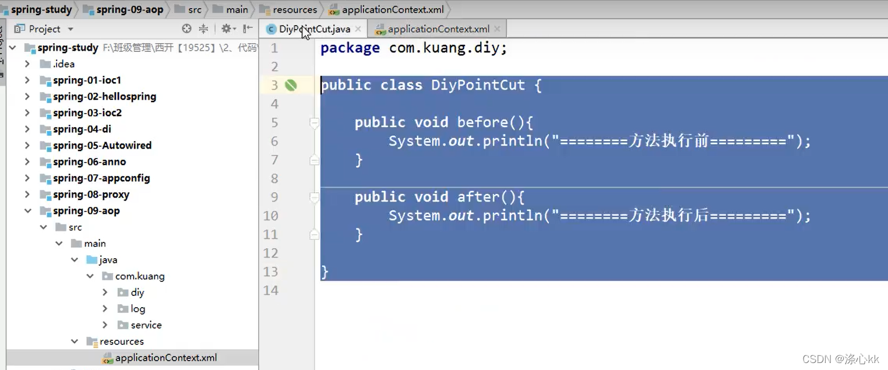Image resolution: width=888 pixels, height=370 pixels.
Task: Expand the spring-04-di module
Action: click(x=27, y=129)
